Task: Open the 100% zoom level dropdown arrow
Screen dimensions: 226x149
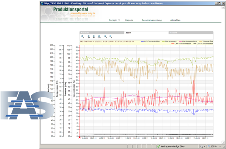Action: [220, 146]
